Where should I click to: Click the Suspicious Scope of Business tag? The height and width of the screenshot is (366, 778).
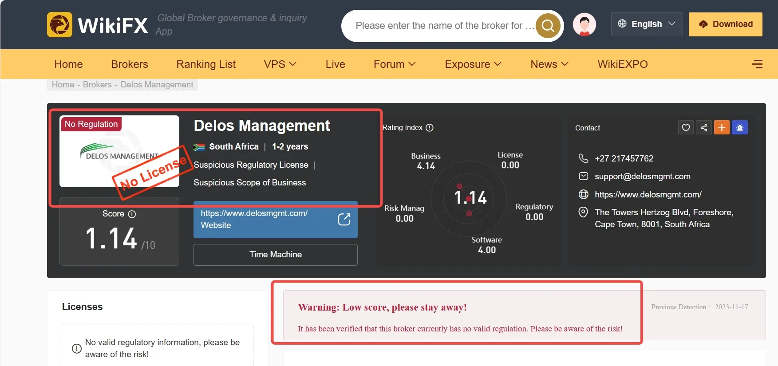(x=250, y=183)
